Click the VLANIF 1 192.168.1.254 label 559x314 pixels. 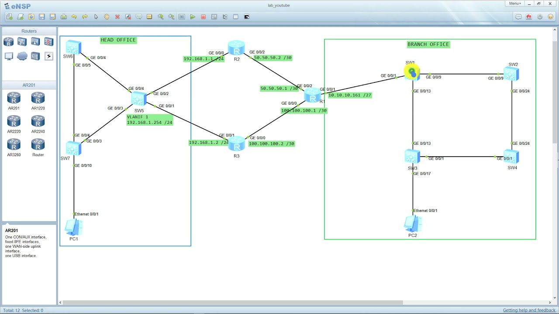[x=149, y=120]
